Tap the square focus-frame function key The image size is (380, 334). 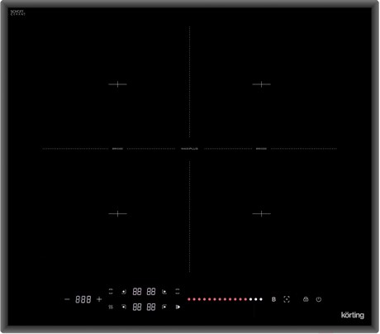[x=287, y=299]
